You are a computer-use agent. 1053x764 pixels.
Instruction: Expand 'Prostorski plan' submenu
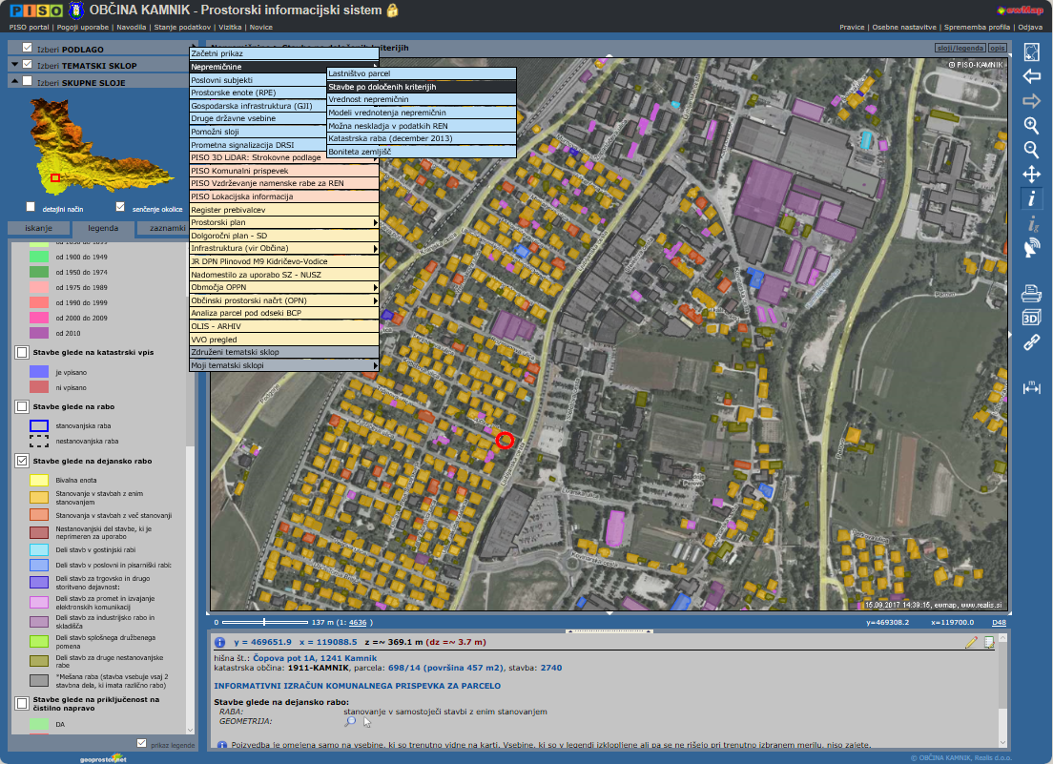(283, 222)
